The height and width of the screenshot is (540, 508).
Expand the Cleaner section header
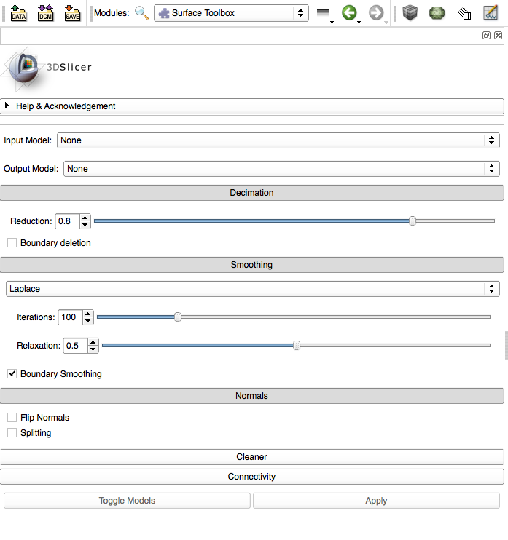coord(251,457)
